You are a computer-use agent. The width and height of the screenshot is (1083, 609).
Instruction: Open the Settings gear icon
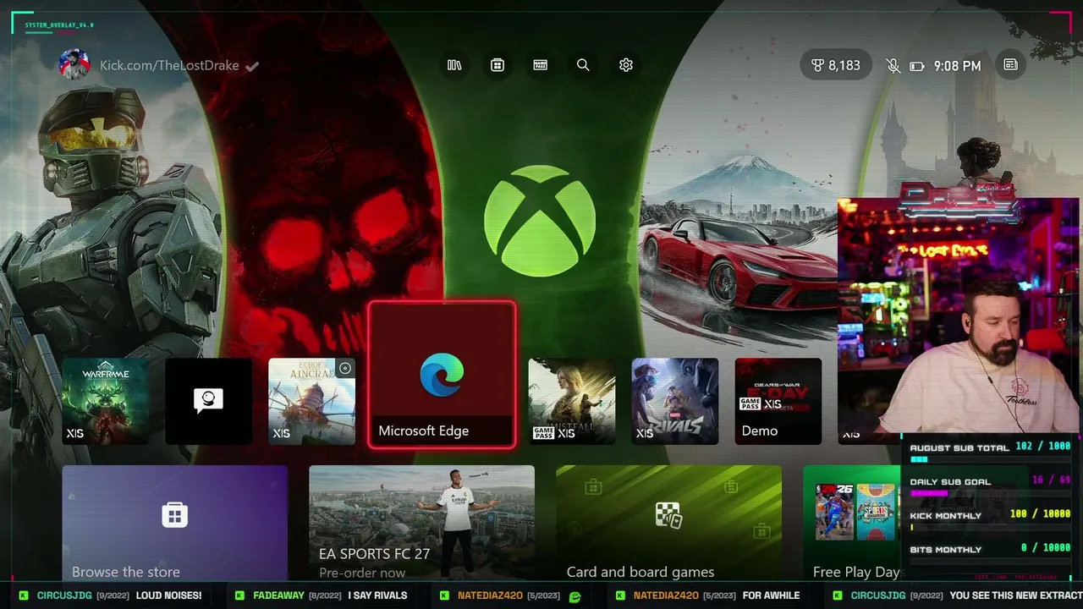click(x=626, y=65)
